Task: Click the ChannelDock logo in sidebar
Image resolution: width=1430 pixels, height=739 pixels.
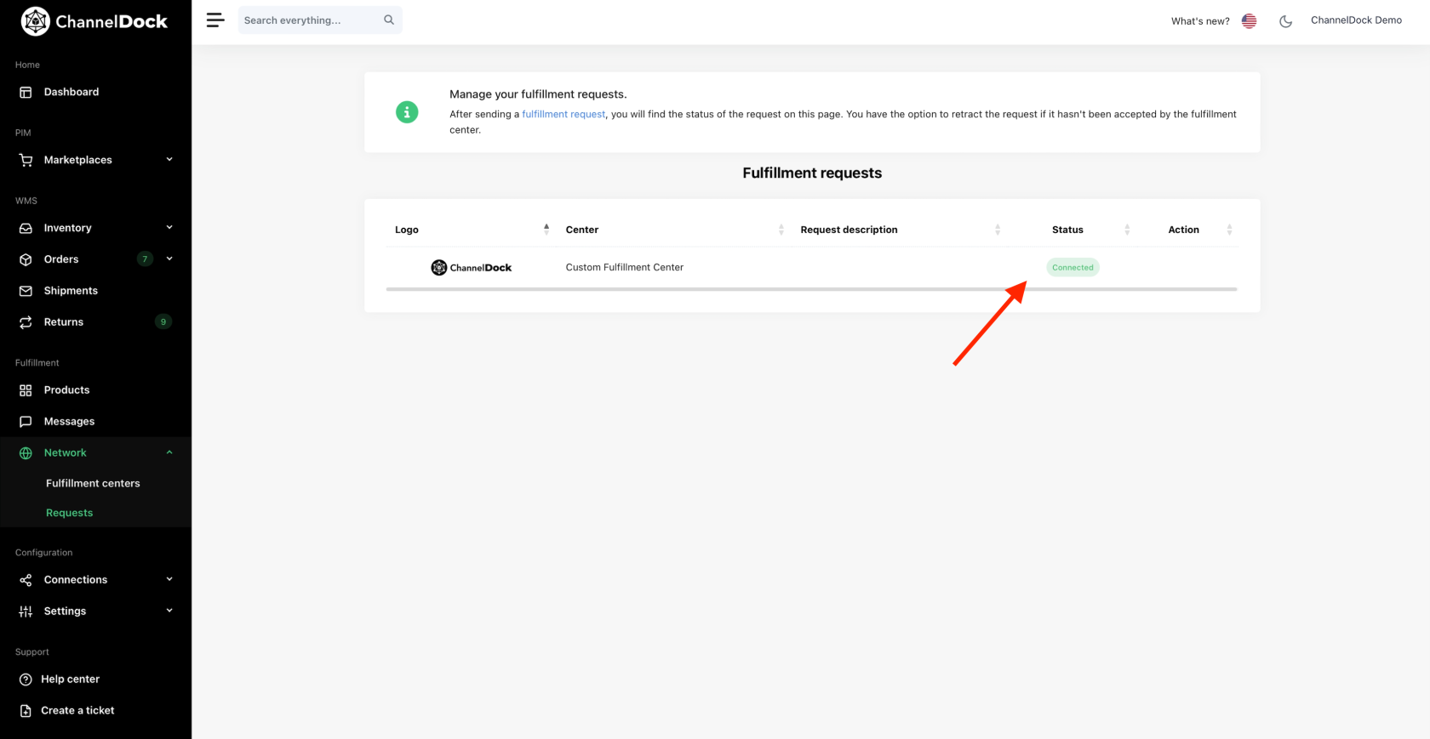Action: point(94,21)
